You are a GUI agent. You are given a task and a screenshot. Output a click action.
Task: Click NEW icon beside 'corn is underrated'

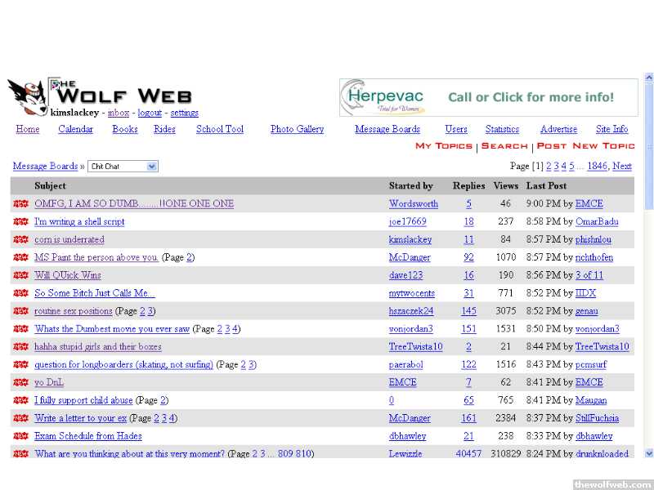tap(20, 240)
